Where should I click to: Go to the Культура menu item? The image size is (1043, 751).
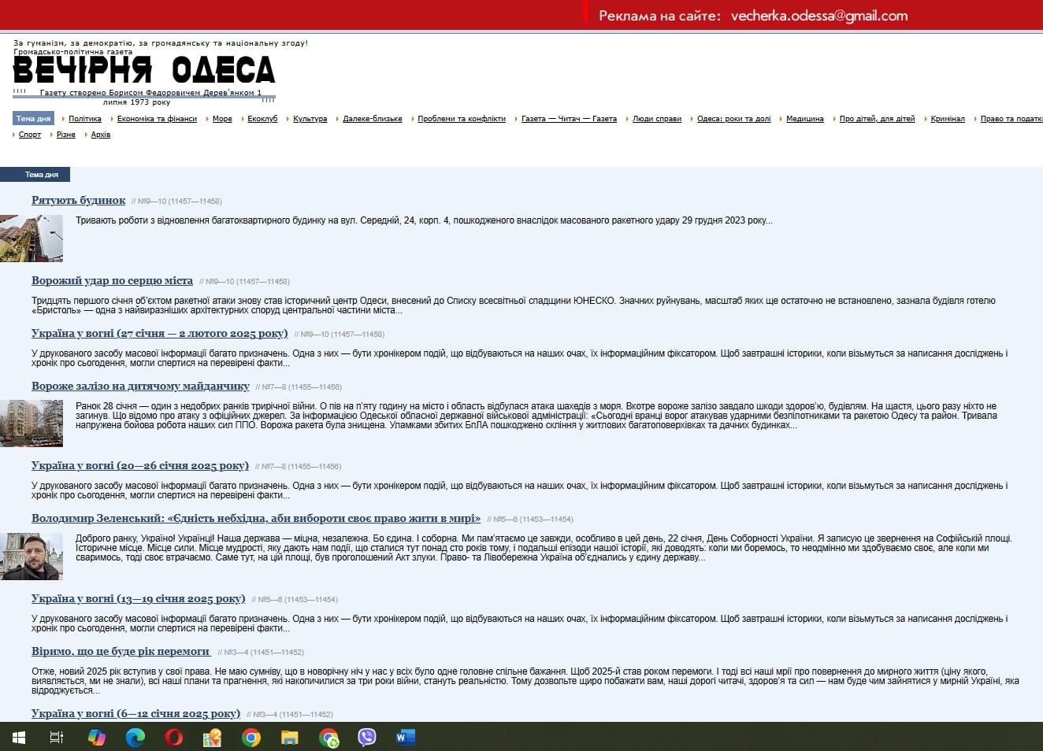(x=310, y=119)
